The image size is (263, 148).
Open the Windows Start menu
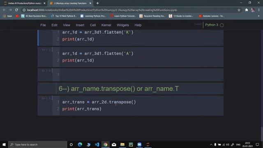(4, 144)
